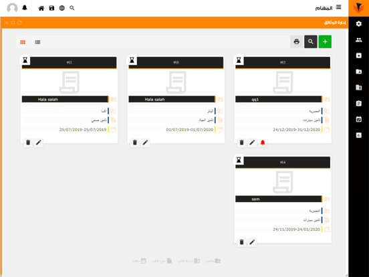The height and width of the screenshot is (277, 369).
Task: Click تأمين سيارات type on card #15
Action: 312,120
